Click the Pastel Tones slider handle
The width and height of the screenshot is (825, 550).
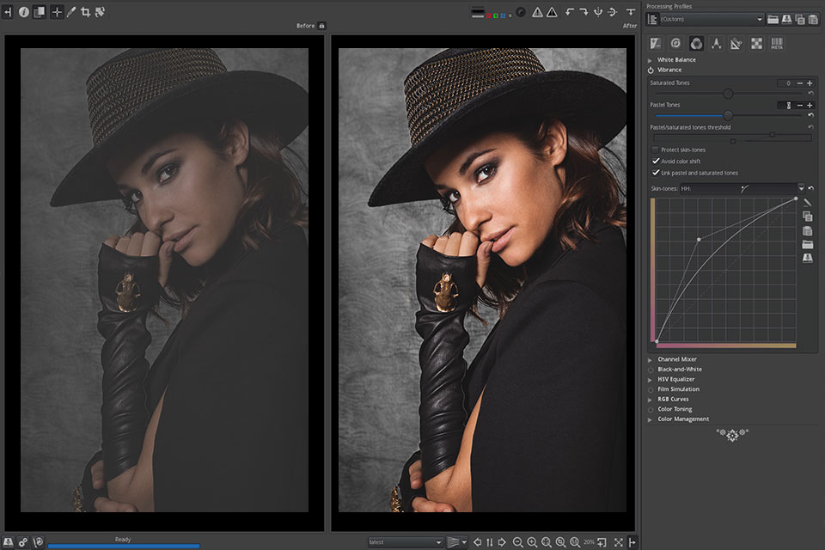(728, 115)
